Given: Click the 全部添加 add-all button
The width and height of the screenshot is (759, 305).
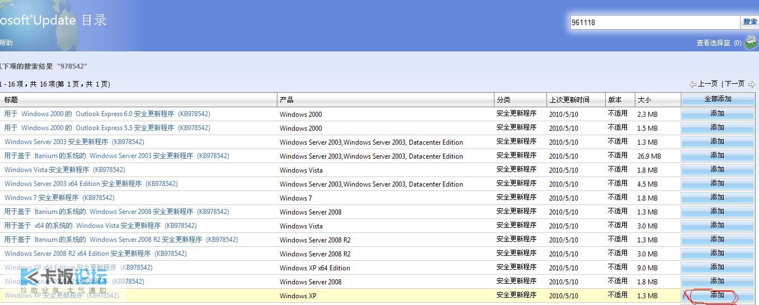Looking at the screenshot, I should (718, 99).
